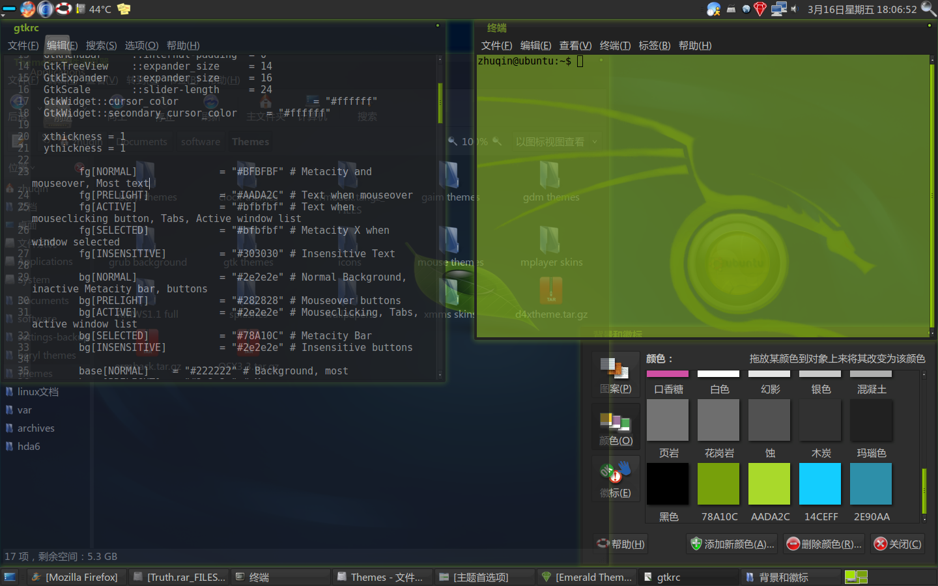938x586 pixels.
Task: Click the globe tray icon
Action: (746, 9)
